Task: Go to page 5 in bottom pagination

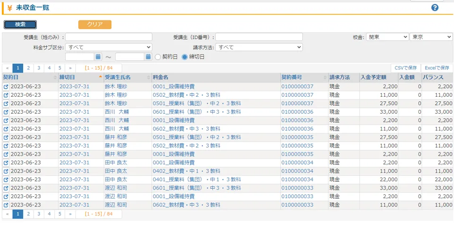Action: (59, 214)
